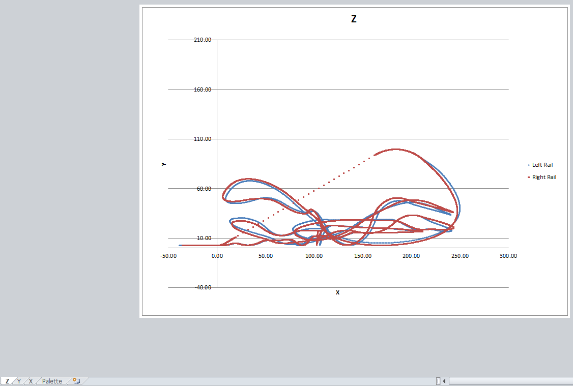Click the horizontal axis label 150.00
Viewport: 573px width, 386px height.
point(363,256)
